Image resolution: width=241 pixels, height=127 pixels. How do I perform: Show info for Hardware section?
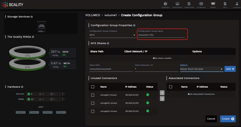pos(22,87)
